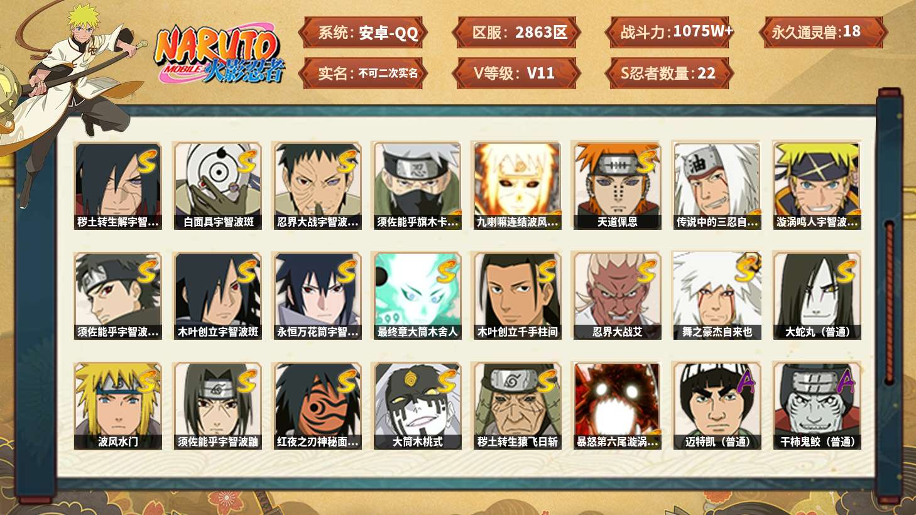Select the 迈特凯（普通）A-rank ninja
916x515 pixels.
[x=717, y=406]
